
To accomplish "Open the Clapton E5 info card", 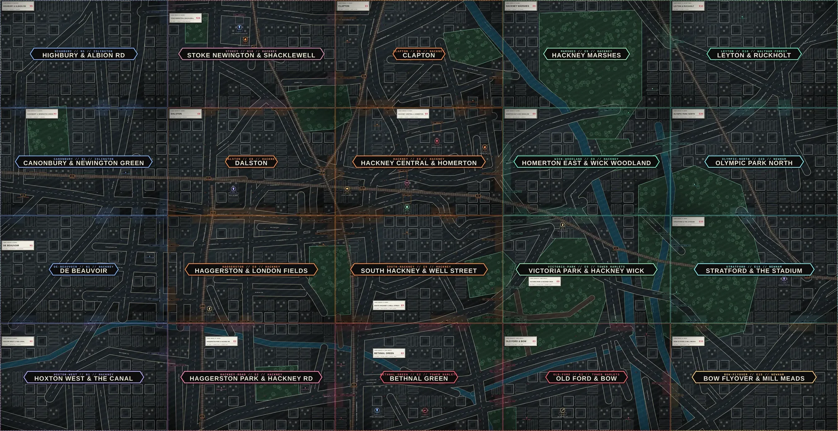I will [x=353, y=6].
